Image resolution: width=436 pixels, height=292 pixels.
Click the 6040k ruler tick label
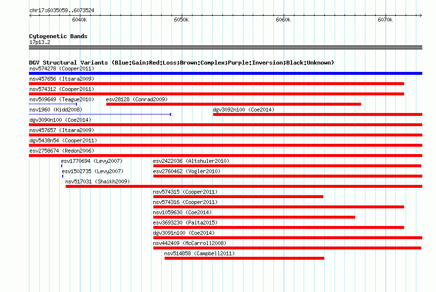[79, 20]
